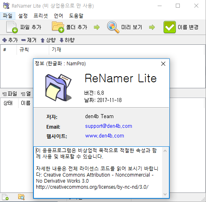Open the 열 columns dropdown
The height and width of the screenshot is (202, 206).
pos(26,94)
